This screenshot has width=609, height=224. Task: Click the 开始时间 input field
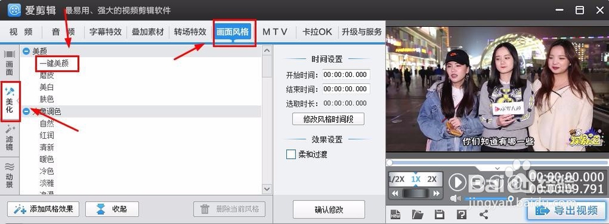[346, 74]
